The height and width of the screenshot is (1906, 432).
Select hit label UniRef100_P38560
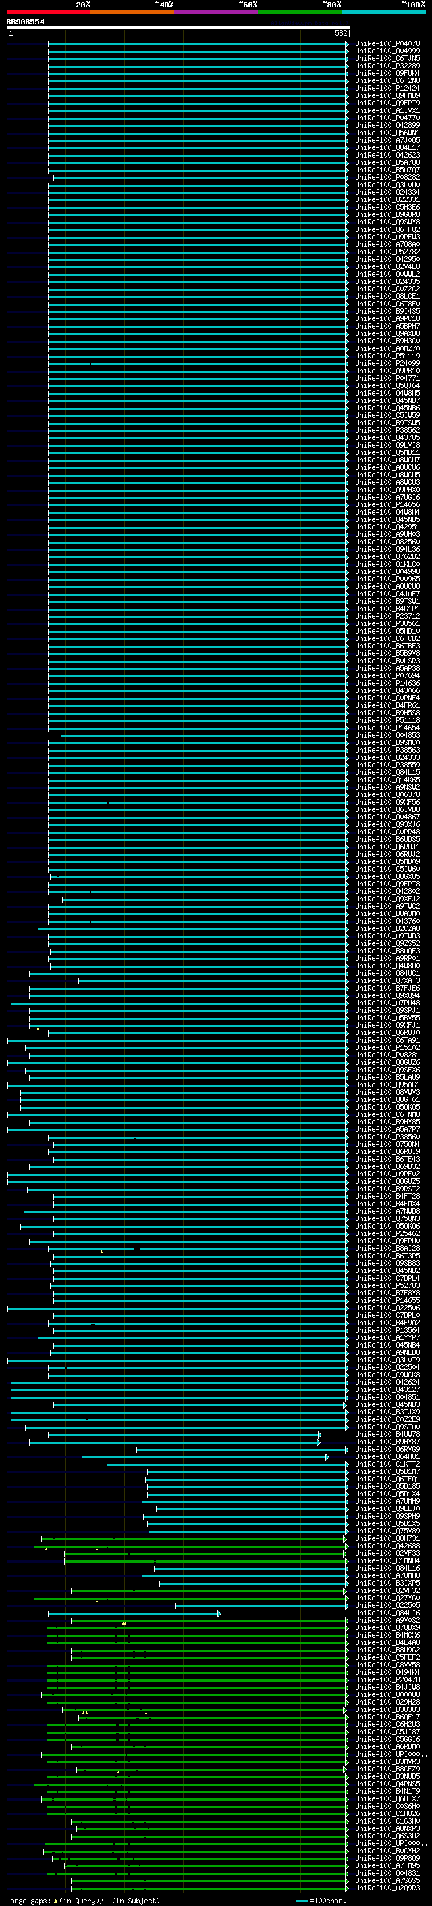387,1137
